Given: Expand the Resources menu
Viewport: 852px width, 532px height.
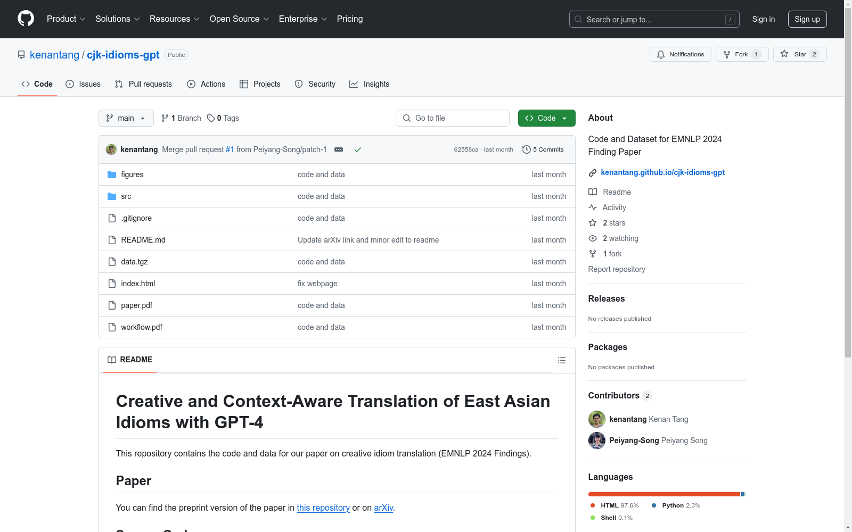Looking at the screenshot, I should pos(175,19).
